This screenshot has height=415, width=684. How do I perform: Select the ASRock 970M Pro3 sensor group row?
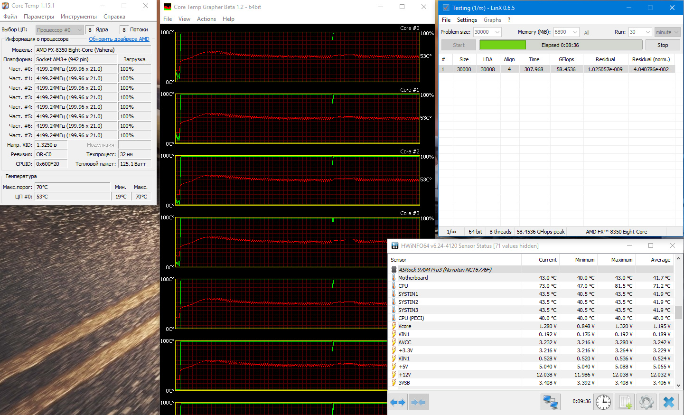[532, 270]
